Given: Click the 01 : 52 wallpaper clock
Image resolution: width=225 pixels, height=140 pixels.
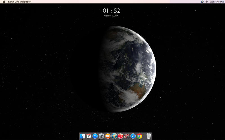Looking at the screenshot, I should click(x=111, y=11).
